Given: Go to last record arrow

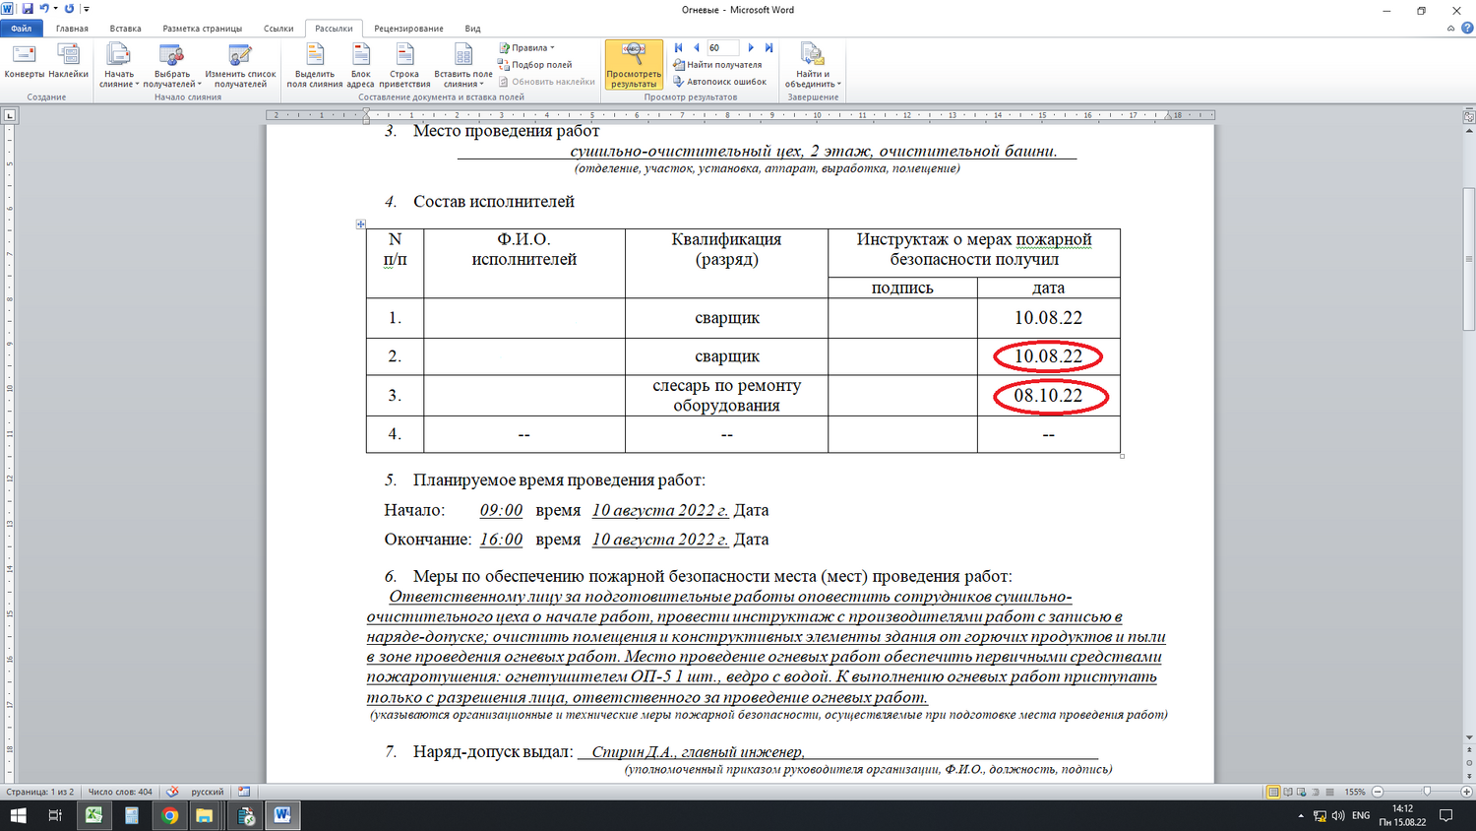Looking at the screenshot, I should [x=769, y=47].
